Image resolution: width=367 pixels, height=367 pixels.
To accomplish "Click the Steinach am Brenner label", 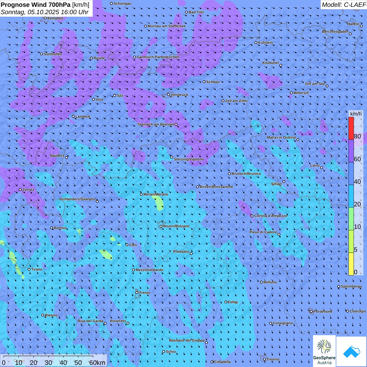I will point(156,124).
